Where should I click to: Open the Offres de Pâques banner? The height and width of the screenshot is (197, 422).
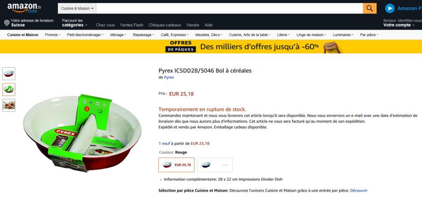pyautogui.click(x=211, y=46)
